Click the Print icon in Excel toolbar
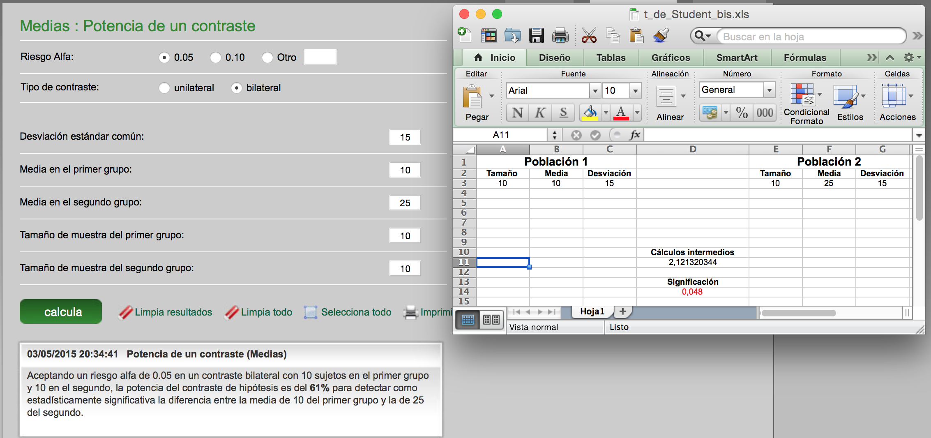This screenshot has height=438, width=931. (560, 36)
